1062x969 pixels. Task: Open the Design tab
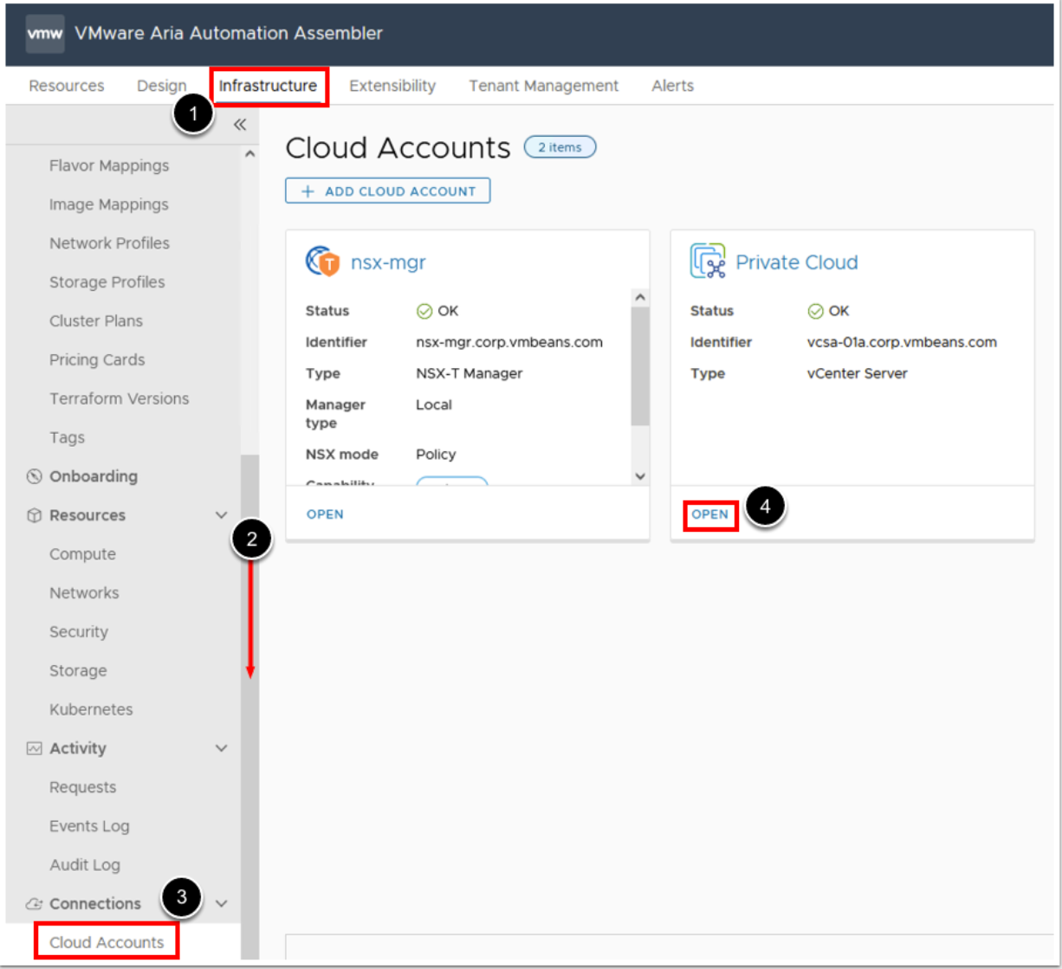pyautogui.click(x=161, y=86)
